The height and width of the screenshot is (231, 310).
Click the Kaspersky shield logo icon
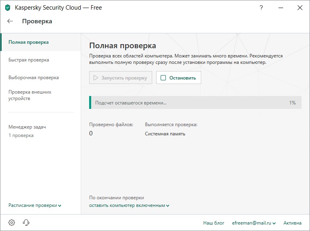[x=8, y=8]
